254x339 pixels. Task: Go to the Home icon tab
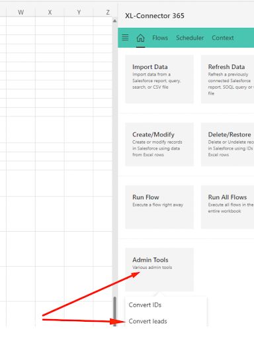pos(140,38)
